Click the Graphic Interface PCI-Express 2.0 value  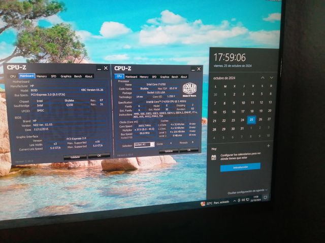[76, 138]
